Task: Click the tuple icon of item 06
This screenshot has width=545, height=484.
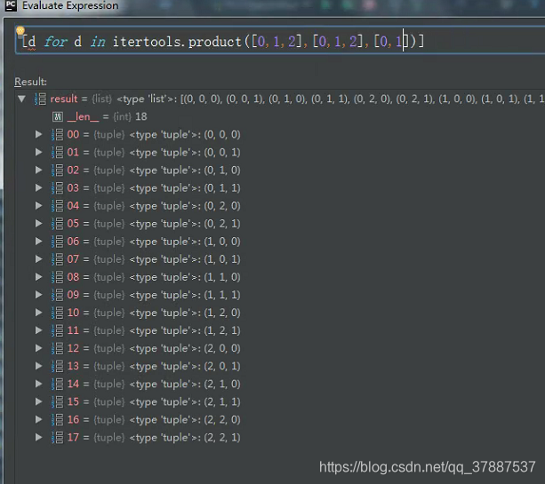Action: coord(58,242)
